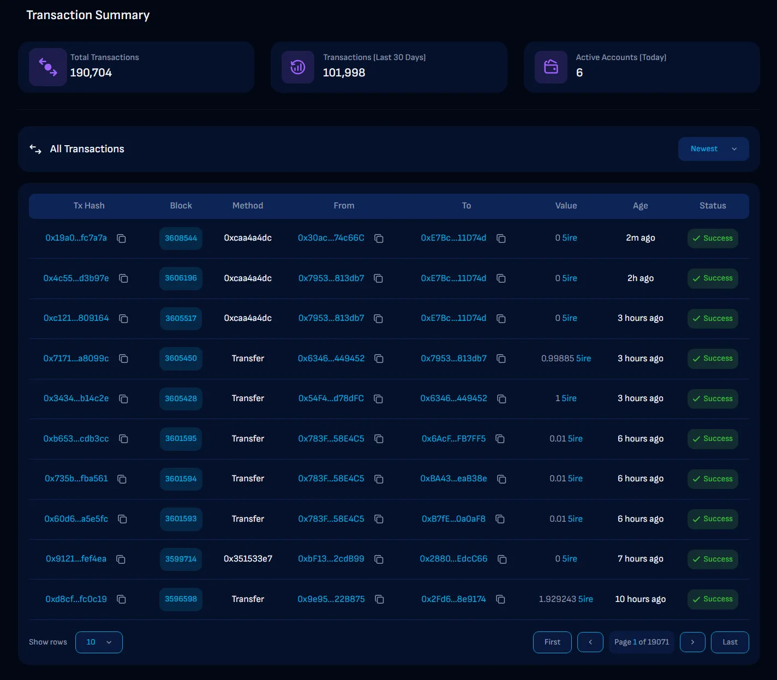Copy from address 0x30ac...74c66C
Screen dimensions: 777x680
click(x=379, y=238)
